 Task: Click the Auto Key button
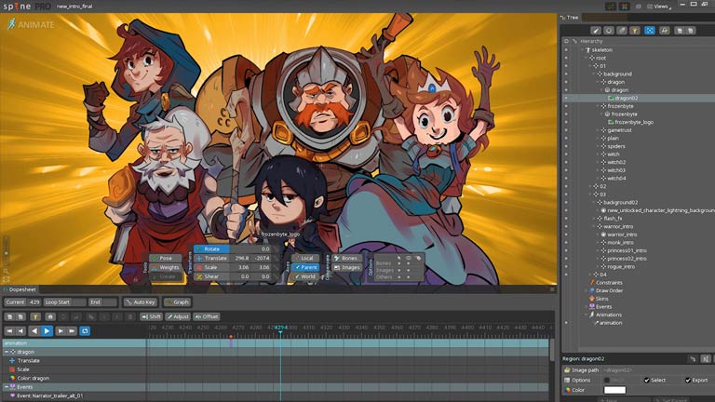tap(140, 302)
